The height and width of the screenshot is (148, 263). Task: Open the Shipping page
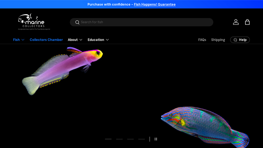[x=218, y=40]
